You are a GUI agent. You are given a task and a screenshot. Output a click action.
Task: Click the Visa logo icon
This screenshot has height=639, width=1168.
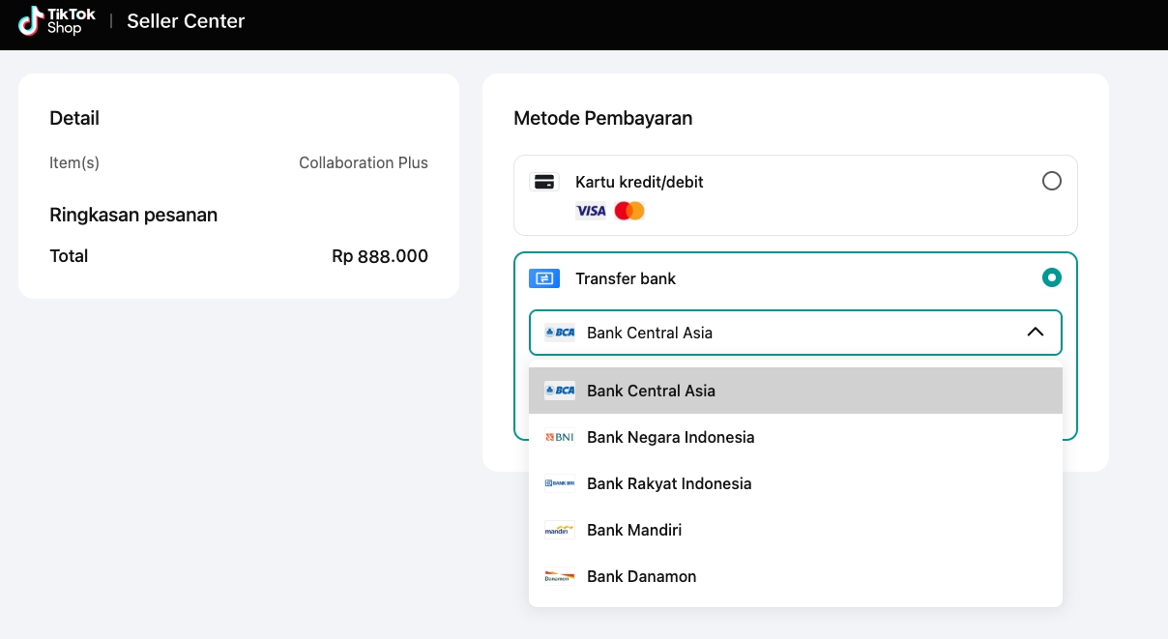coord(591,211)
